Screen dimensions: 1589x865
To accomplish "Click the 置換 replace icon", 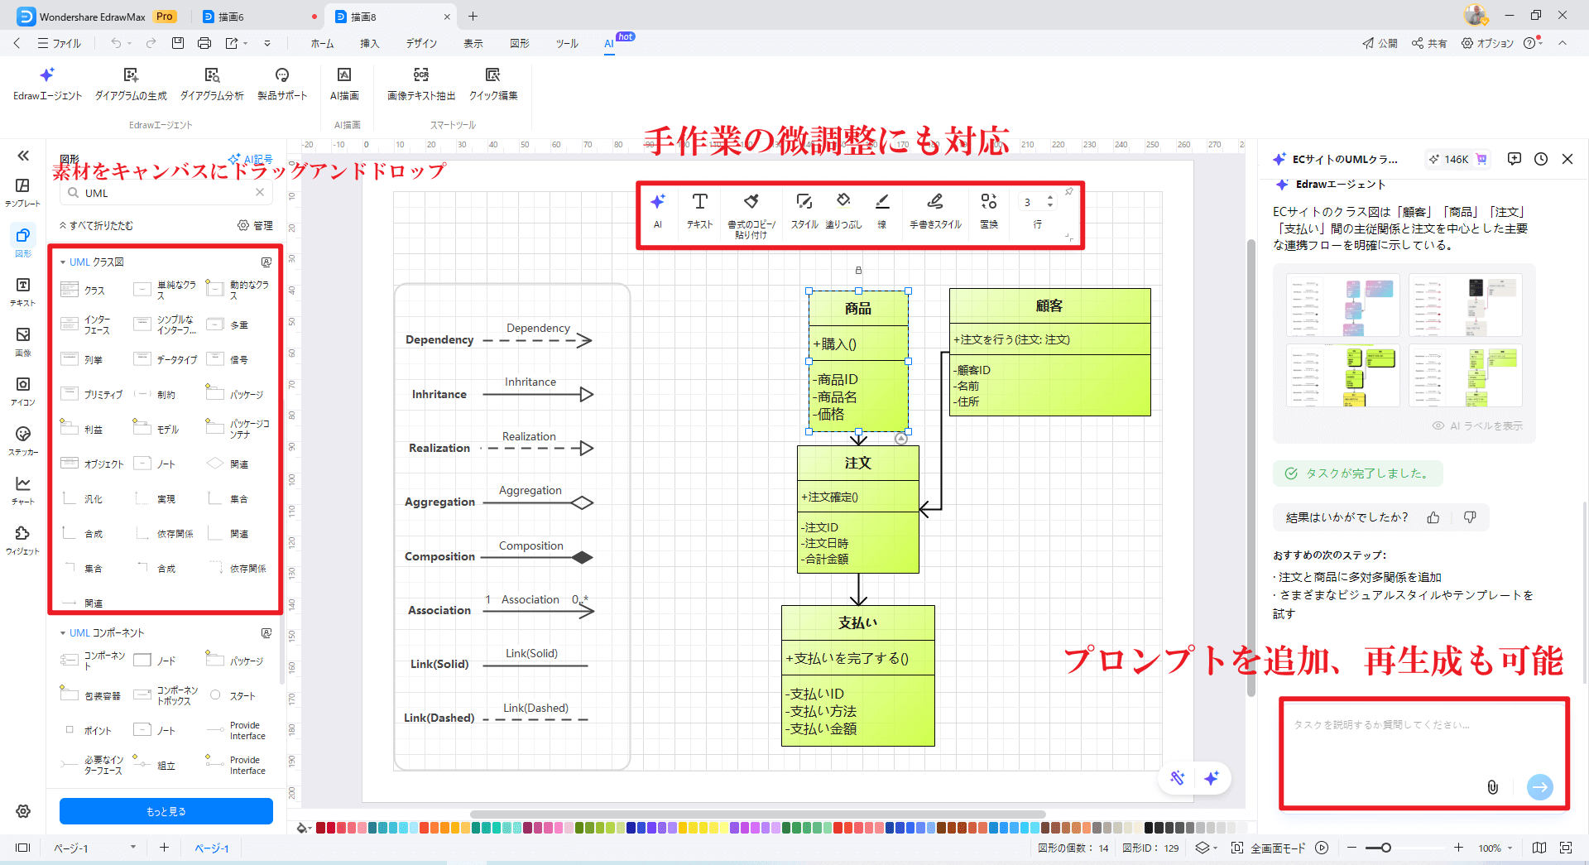I will tap(988, 209).
